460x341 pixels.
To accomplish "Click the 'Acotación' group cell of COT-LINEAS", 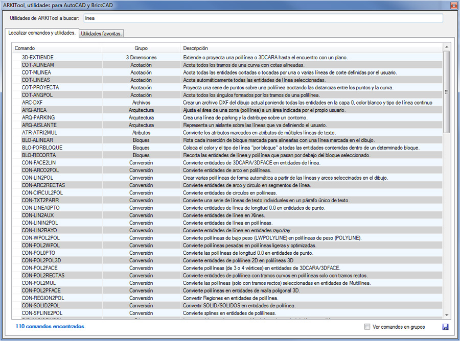I will 141,80.
